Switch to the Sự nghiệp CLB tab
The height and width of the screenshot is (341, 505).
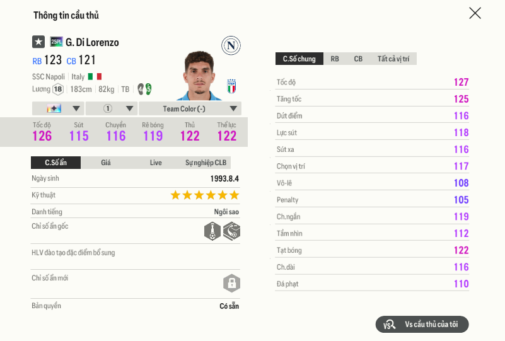(206, 163)
